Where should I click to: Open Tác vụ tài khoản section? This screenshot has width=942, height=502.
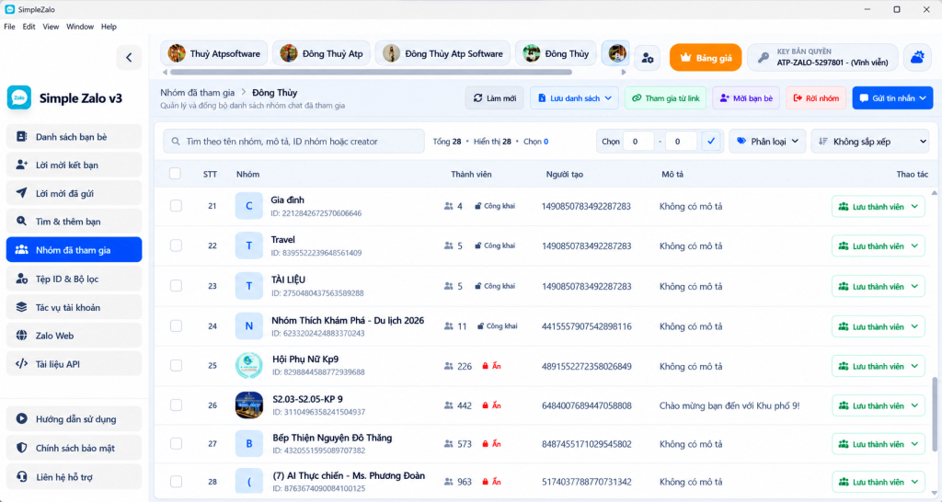coord(74,307)
